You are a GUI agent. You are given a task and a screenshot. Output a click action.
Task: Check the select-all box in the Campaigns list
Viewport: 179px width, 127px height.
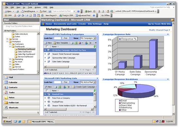47,47
